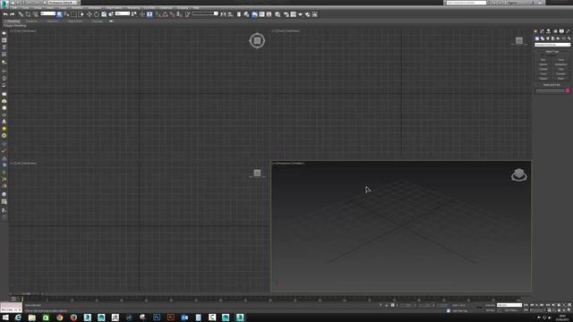Enable the AutoGrid checkbox
The height and width of the screenshot is (322, 573).
[542, 55]
